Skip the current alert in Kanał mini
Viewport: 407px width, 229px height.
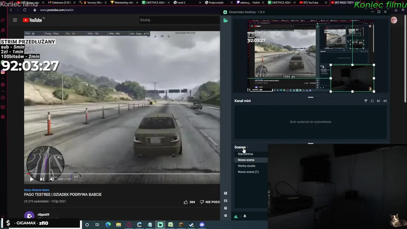point(378,101)
